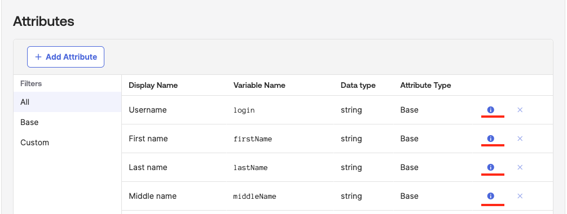
Task: Select the All filter
Action: pyautogui.click(x=67, y=102)
